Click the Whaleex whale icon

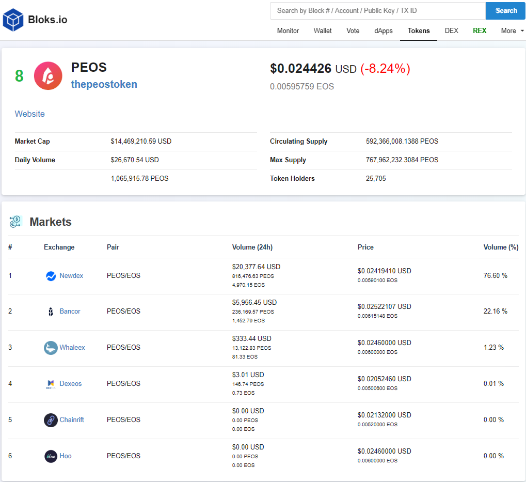pos(51,348)
